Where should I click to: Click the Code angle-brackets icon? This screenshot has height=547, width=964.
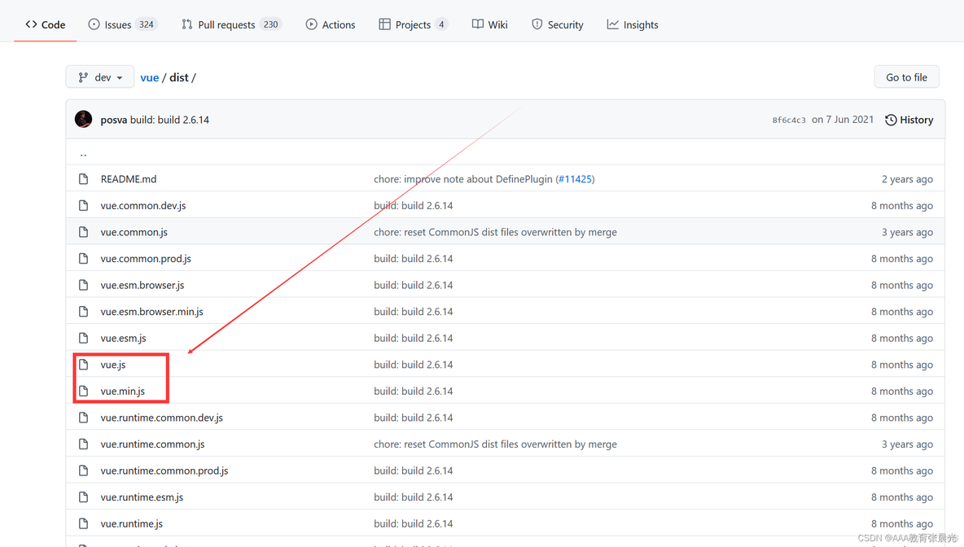coord(32,24)
